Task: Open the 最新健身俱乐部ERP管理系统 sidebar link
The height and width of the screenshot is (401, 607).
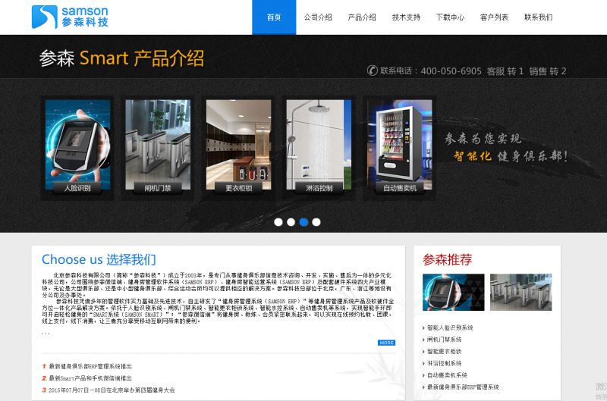Action: [x=463, y=387]
